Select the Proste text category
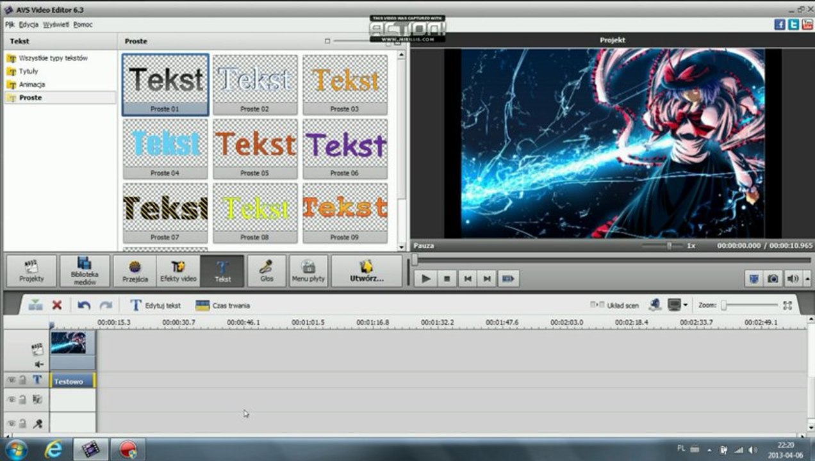 [60, 97]
